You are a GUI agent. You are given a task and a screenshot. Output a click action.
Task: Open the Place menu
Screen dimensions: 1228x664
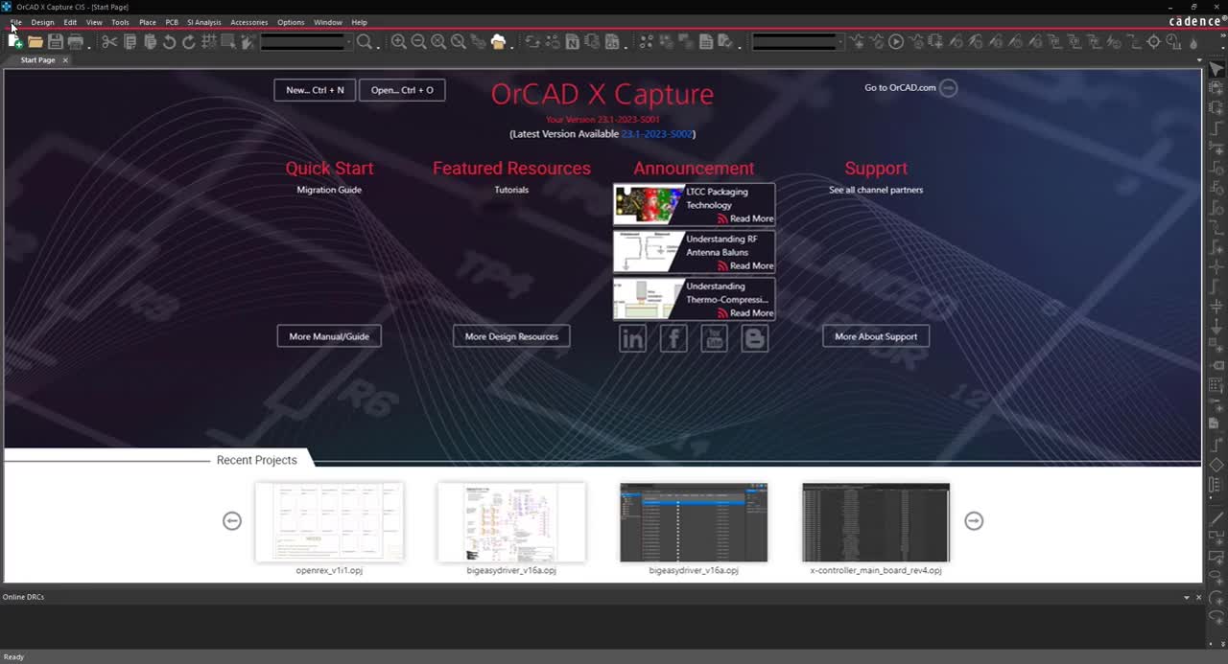point(147,22)
